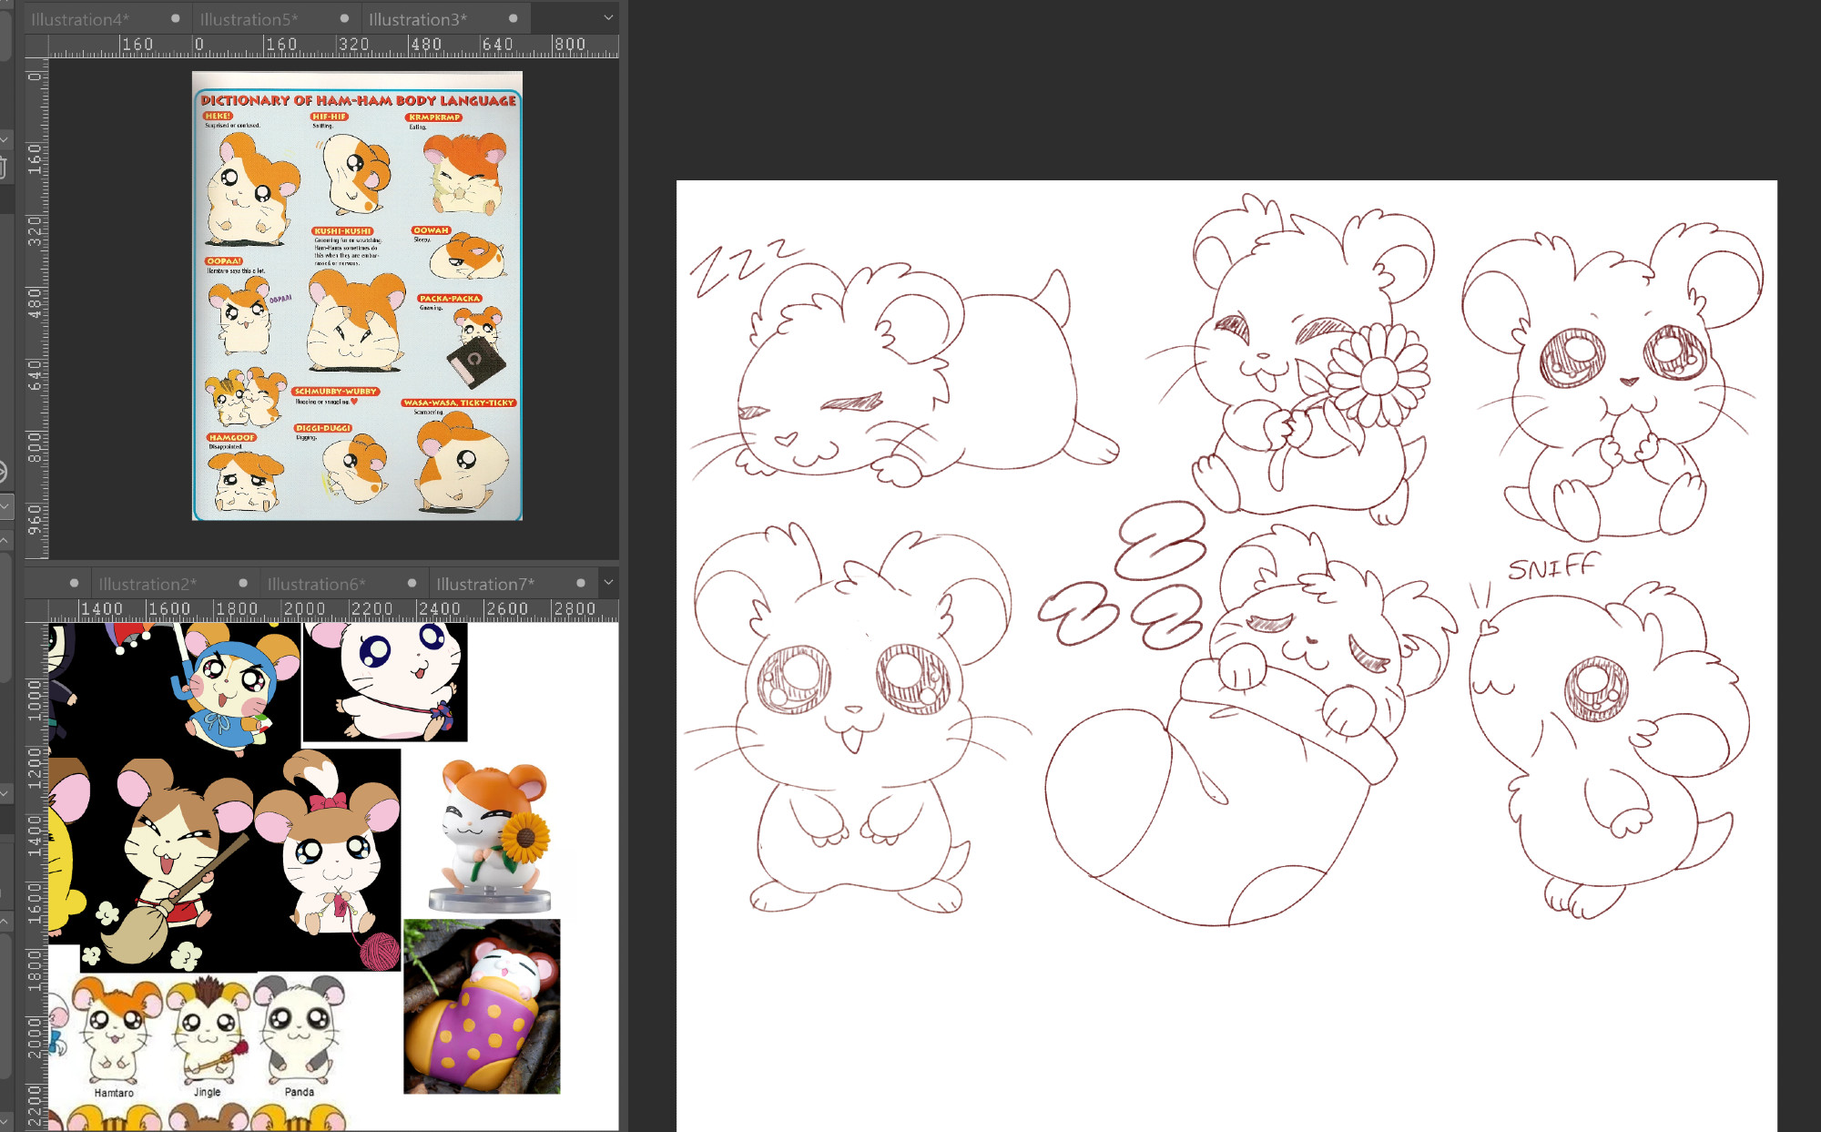Click the lower pane's ruler origin corner
The width and height of the screenshot is (1821, 1132).
click(36, 611)
